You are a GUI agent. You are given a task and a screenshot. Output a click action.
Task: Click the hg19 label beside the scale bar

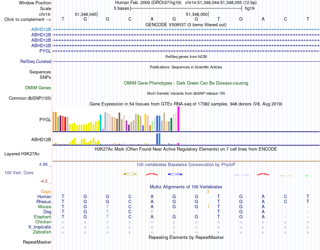250,8
